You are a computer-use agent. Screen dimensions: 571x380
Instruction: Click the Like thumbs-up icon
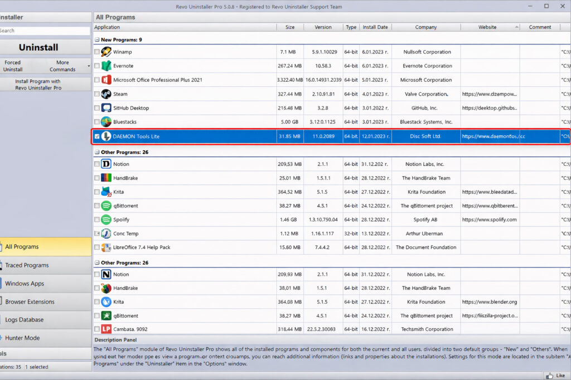(549, 376)
